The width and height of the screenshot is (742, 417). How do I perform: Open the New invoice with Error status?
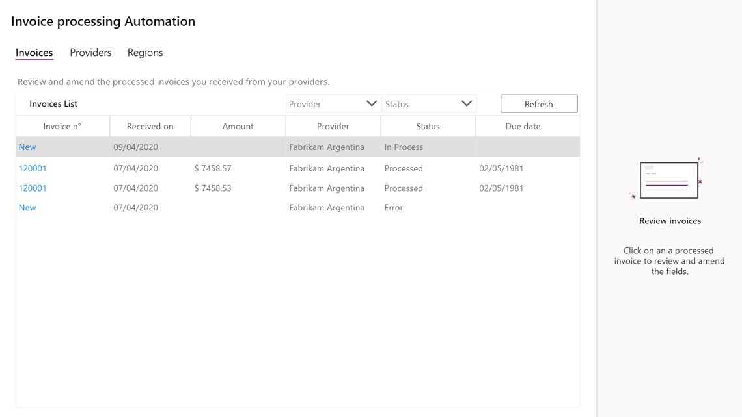pyautogui.click(x=27, y=208)
